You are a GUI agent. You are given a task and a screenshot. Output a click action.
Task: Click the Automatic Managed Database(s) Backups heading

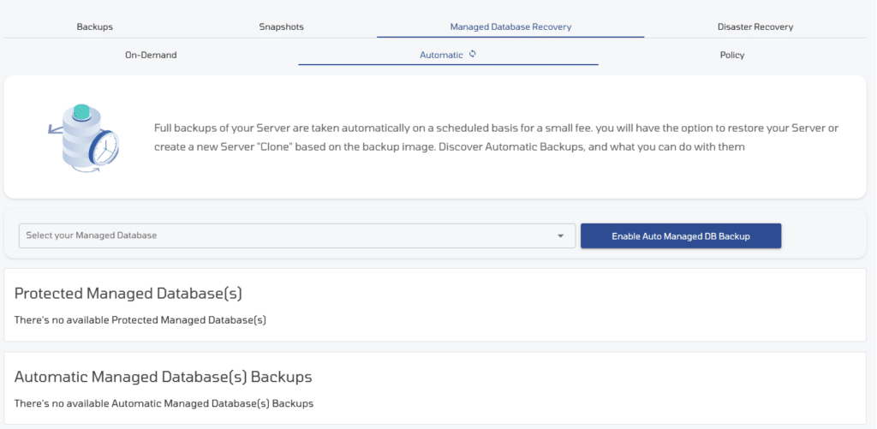(163, 377)
